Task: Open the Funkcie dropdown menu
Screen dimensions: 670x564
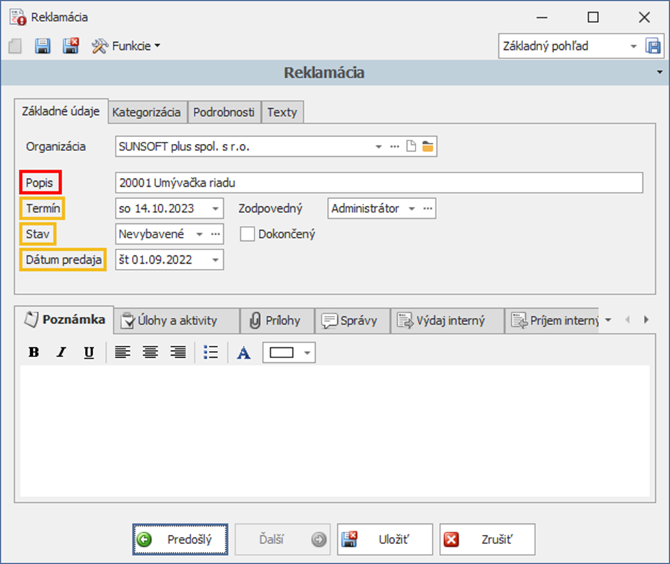Action: 126,46
